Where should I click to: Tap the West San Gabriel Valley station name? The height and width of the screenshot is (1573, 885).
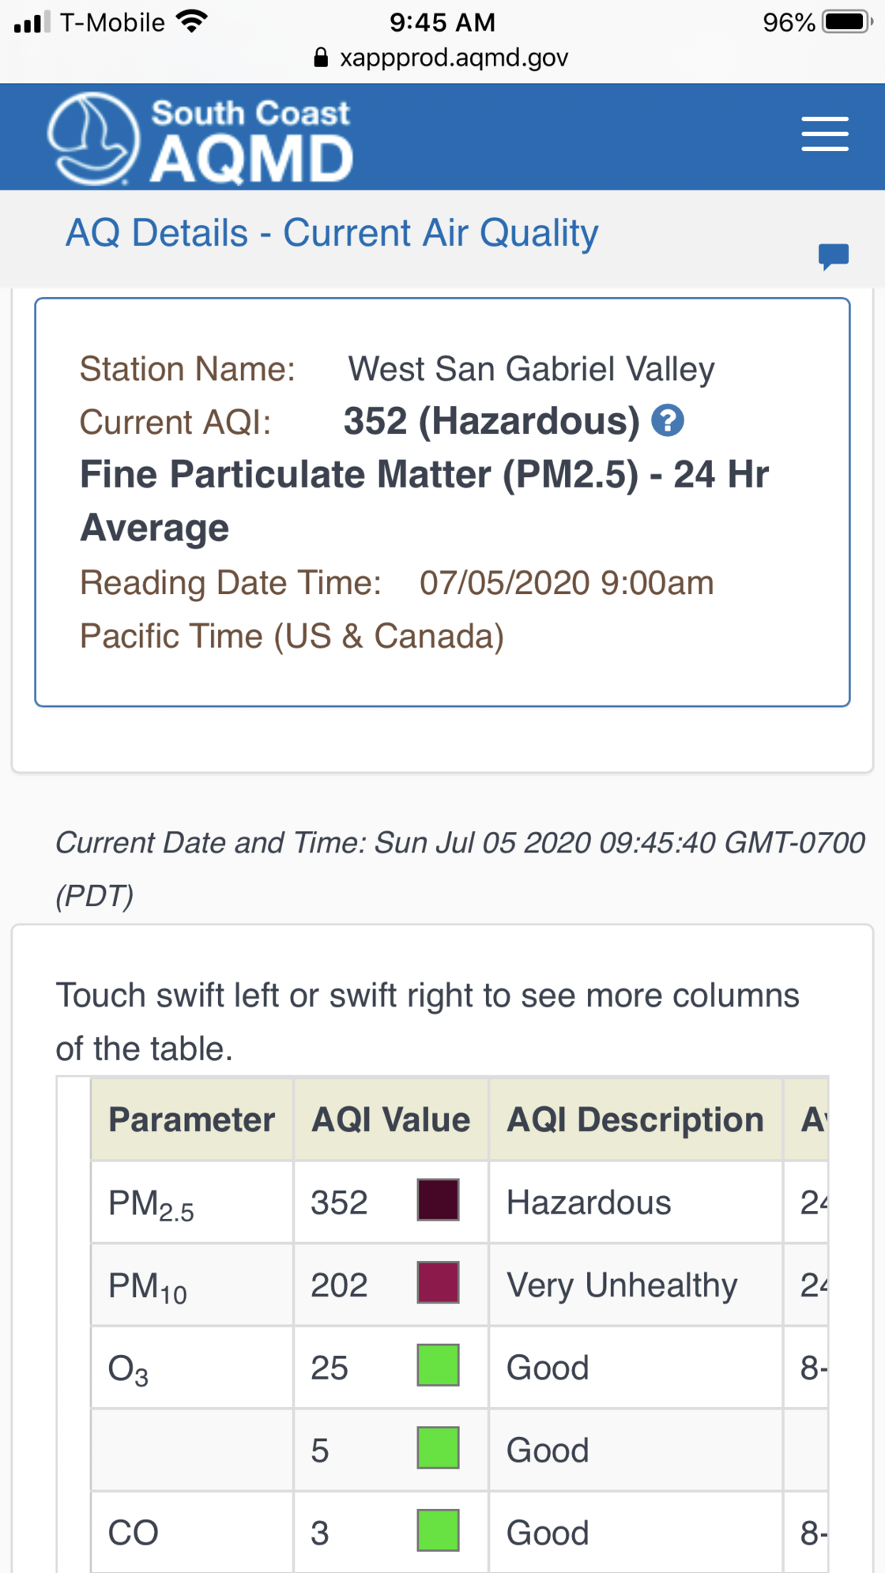[531, 369]
